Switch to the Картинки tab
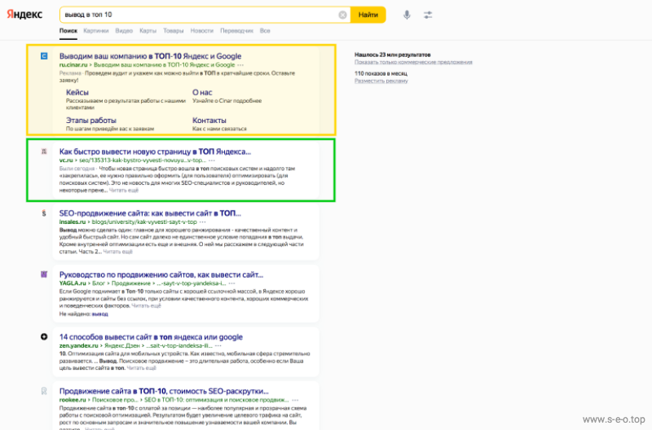Viewport: 652px width, 430px height. point(96,31)
